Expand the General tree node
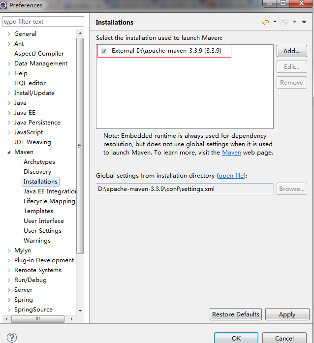 [x=9, y=34]
